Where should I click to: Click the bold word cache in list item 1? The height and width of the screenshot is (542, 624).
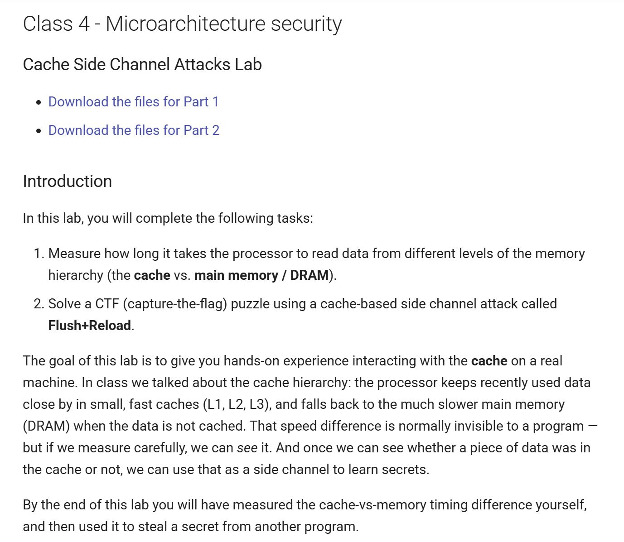[152, 275]
